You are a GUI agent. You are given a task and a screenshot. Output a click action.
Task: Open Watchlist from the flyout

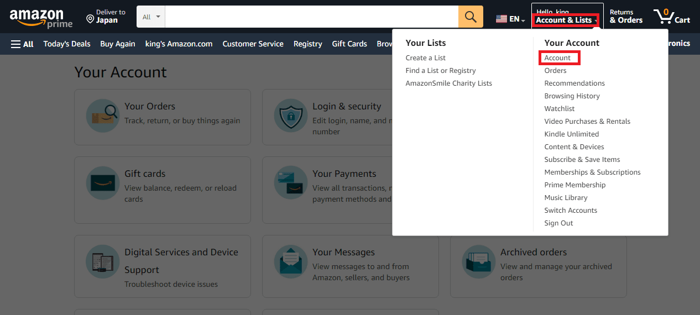(x=560, y=109)
